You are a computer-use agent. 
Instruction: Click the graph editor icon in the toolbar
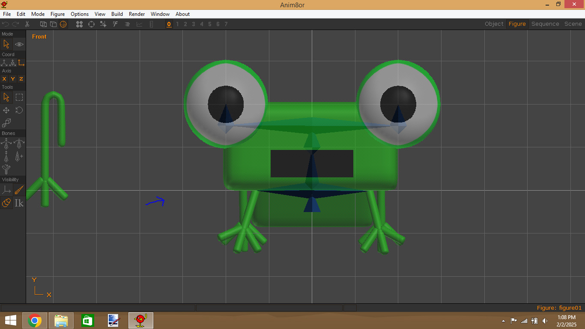tap(139, 24)
